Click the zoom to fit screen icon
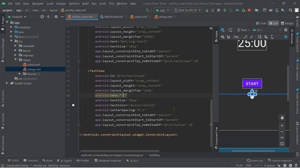 [x=282, y=144]
